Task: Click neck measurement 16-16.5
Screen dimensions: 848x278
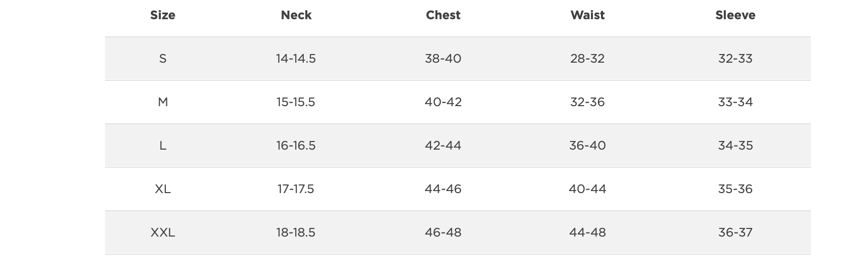Action: tap(296, 146)
